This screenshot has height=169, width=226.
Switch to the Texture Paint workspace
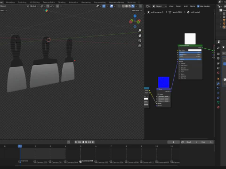pos(49,2)
